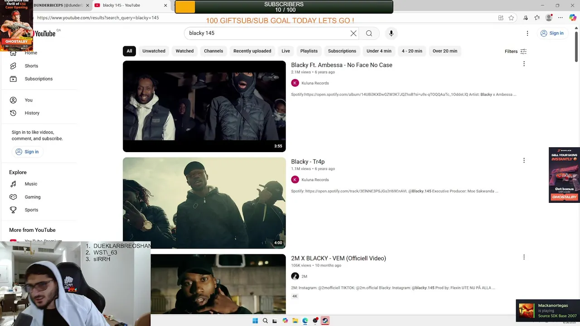Close the blacky 145 - YouTube tab
The height and width of the screenshot is (326, 580).
tap(165, 5)
